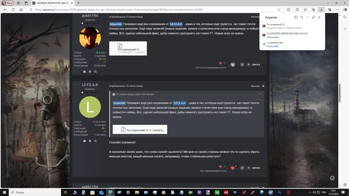Search downloads in Загрузки panel
This screenshot has width=349, height=196.
302,17
